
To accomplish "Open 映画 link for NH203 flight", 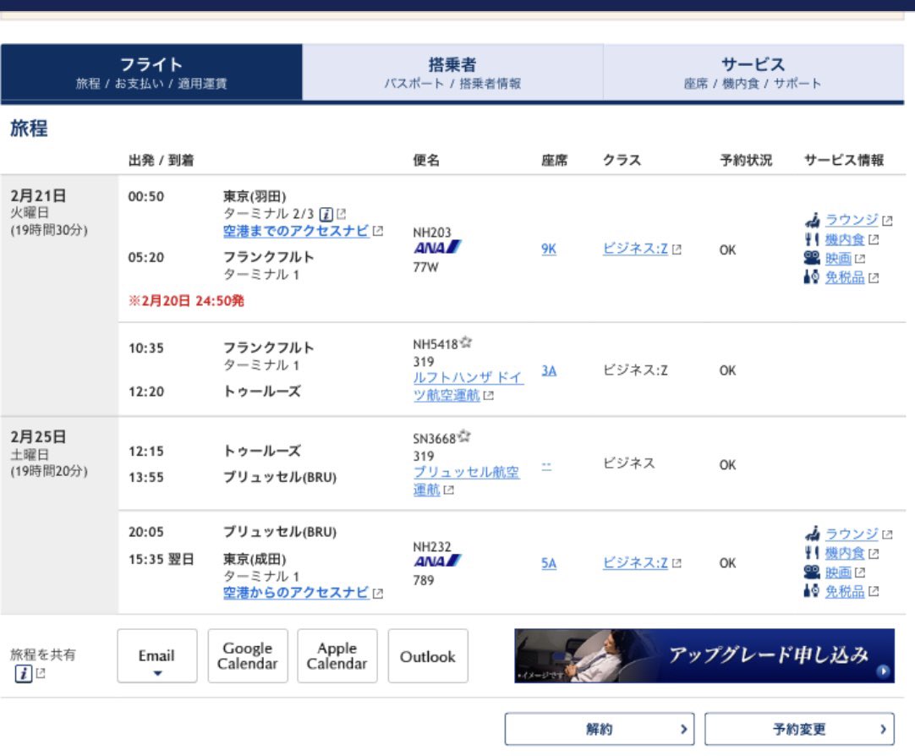I will pyautogui.click(x=838, y=259).
